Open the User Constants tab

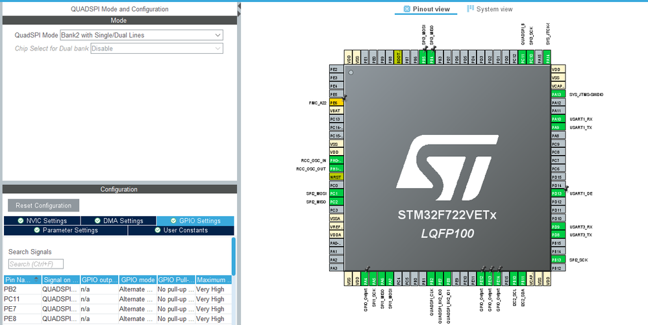(181, 230)
